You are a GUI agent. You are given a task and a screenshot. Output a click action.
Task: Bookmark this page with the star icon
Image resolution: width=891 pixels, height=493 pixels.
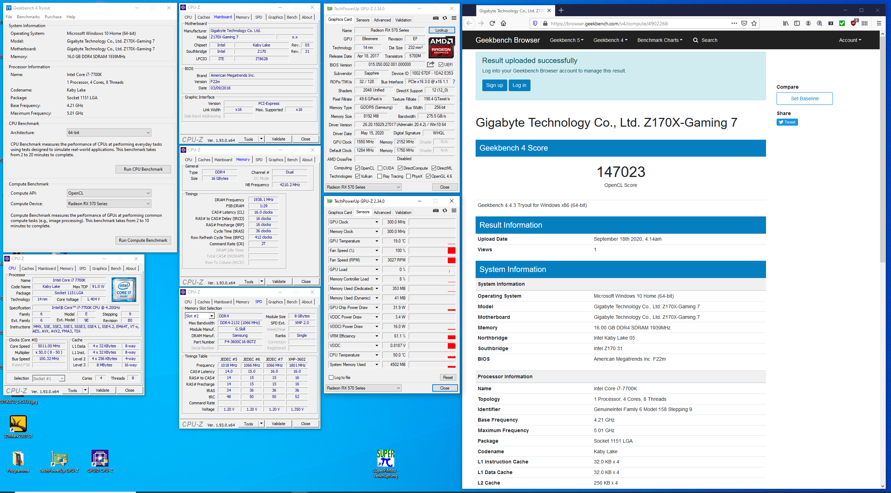[x=754, y=24]
